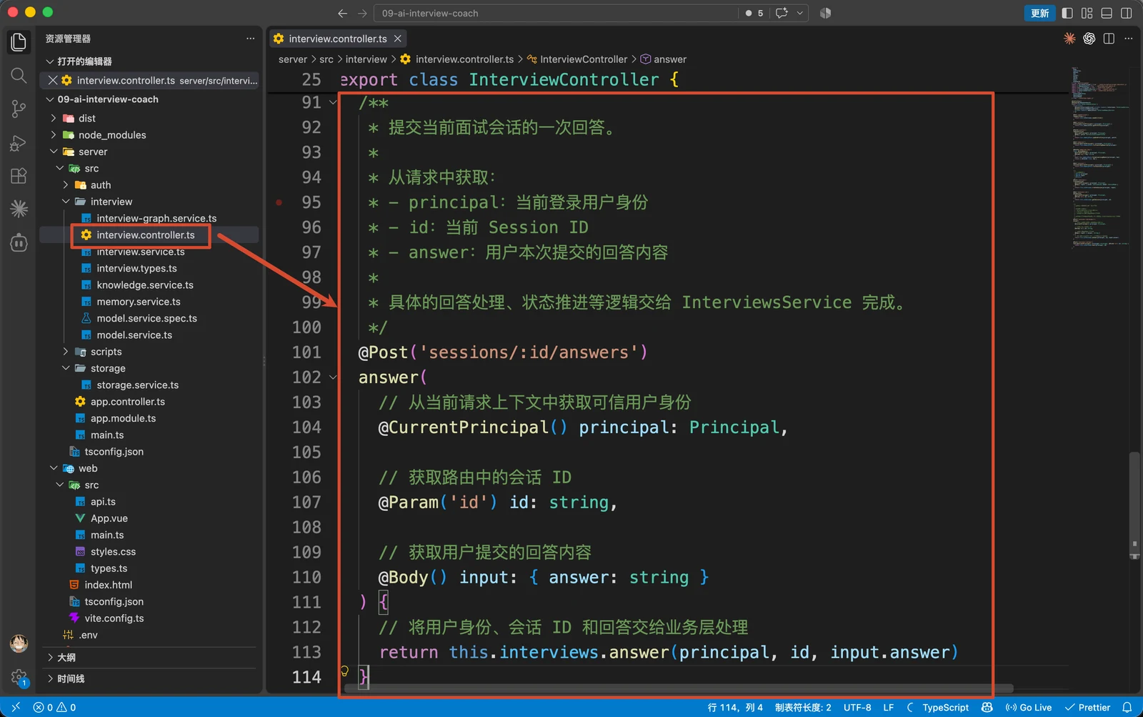Open customize layout button in title bar
Image resolution: width=1143 pixels, height=717 pixels.
click(x=1087, y=13)
